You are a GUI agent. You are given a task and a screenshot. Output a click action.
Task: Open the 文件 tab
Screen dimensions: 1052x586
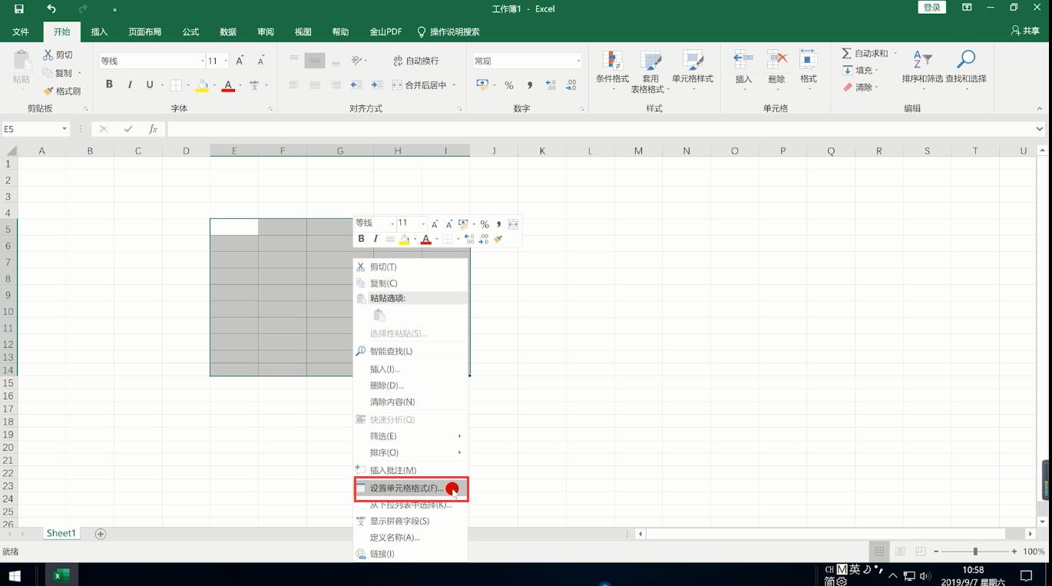pos(21,31)
